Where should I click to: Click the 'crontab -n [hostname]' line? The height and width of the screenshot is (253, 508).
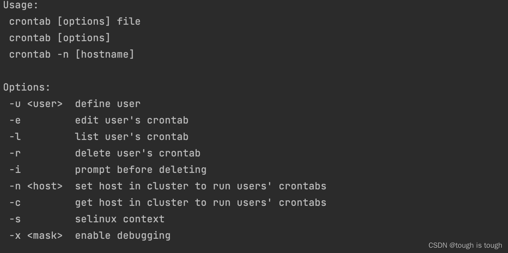72,54
